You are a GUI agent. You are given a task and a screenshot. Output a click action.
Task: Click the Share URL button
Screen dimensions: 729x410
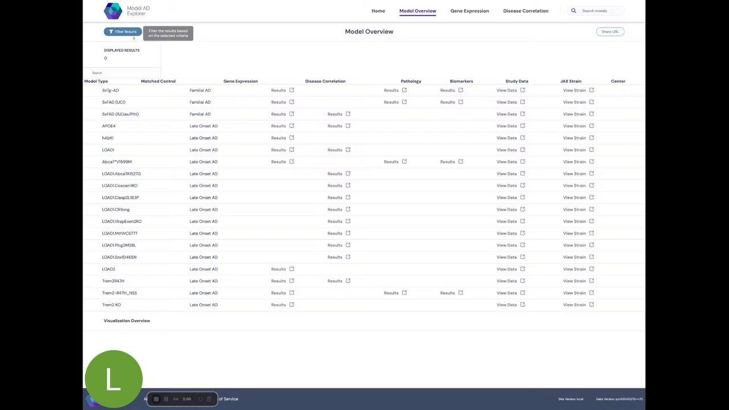610,32
